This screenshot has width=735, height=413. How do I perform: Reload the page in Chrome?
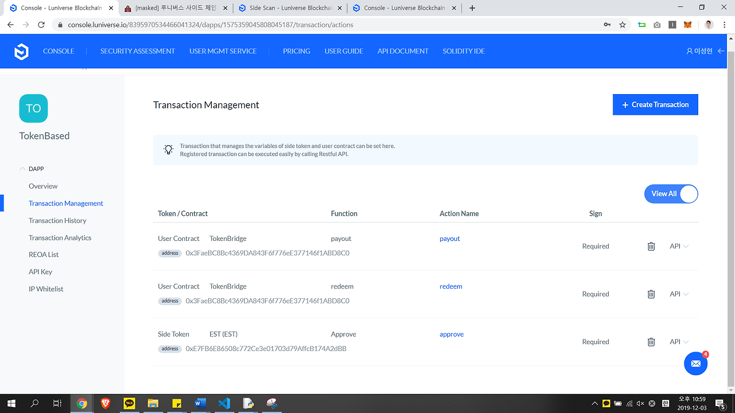tap(41, 25)
